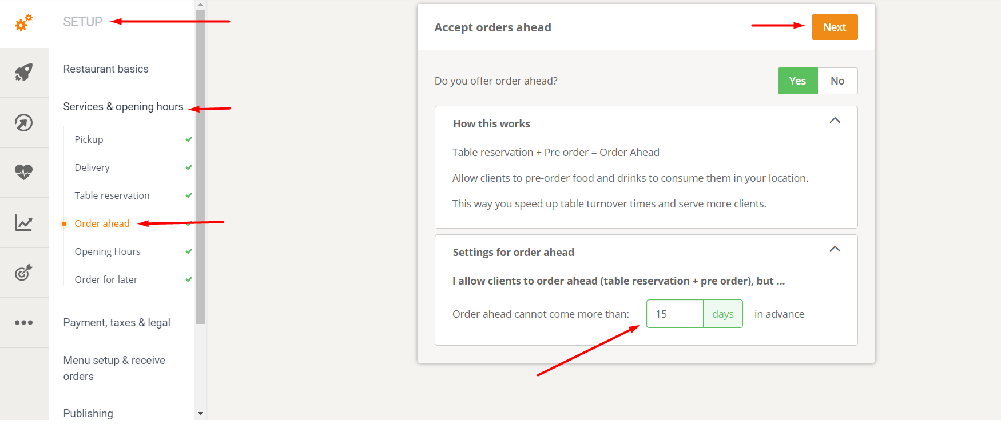Select Yes for offering order ahead

(x=797, y=81)
